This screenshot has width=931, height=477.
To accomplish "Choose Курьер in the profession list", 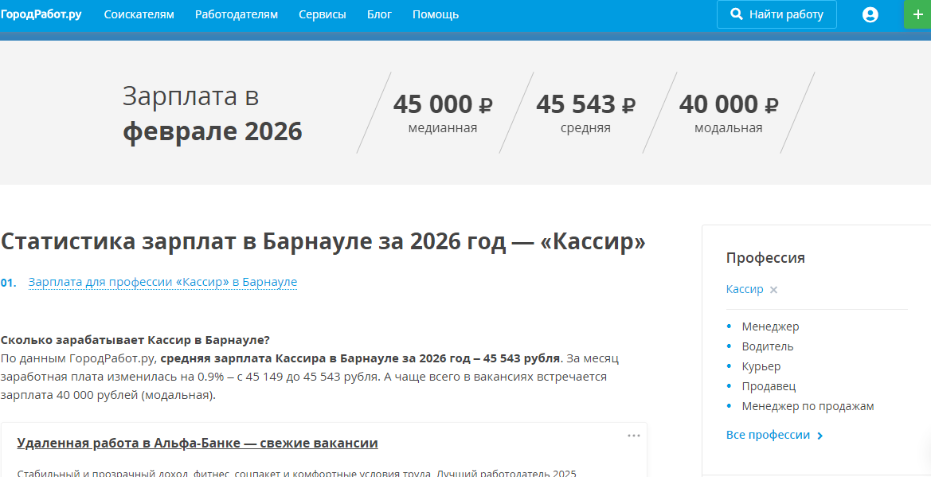I will (x=761, y=366).
